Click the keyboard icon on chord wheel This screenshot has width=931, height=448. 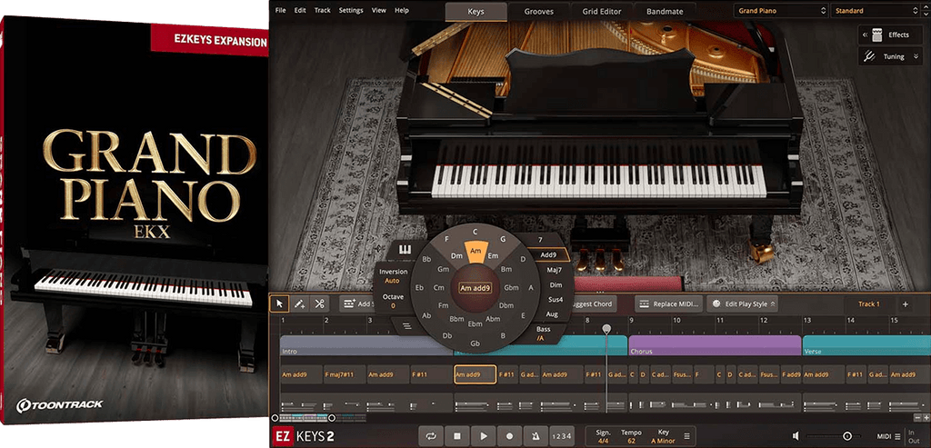click(x=405, y=251)
